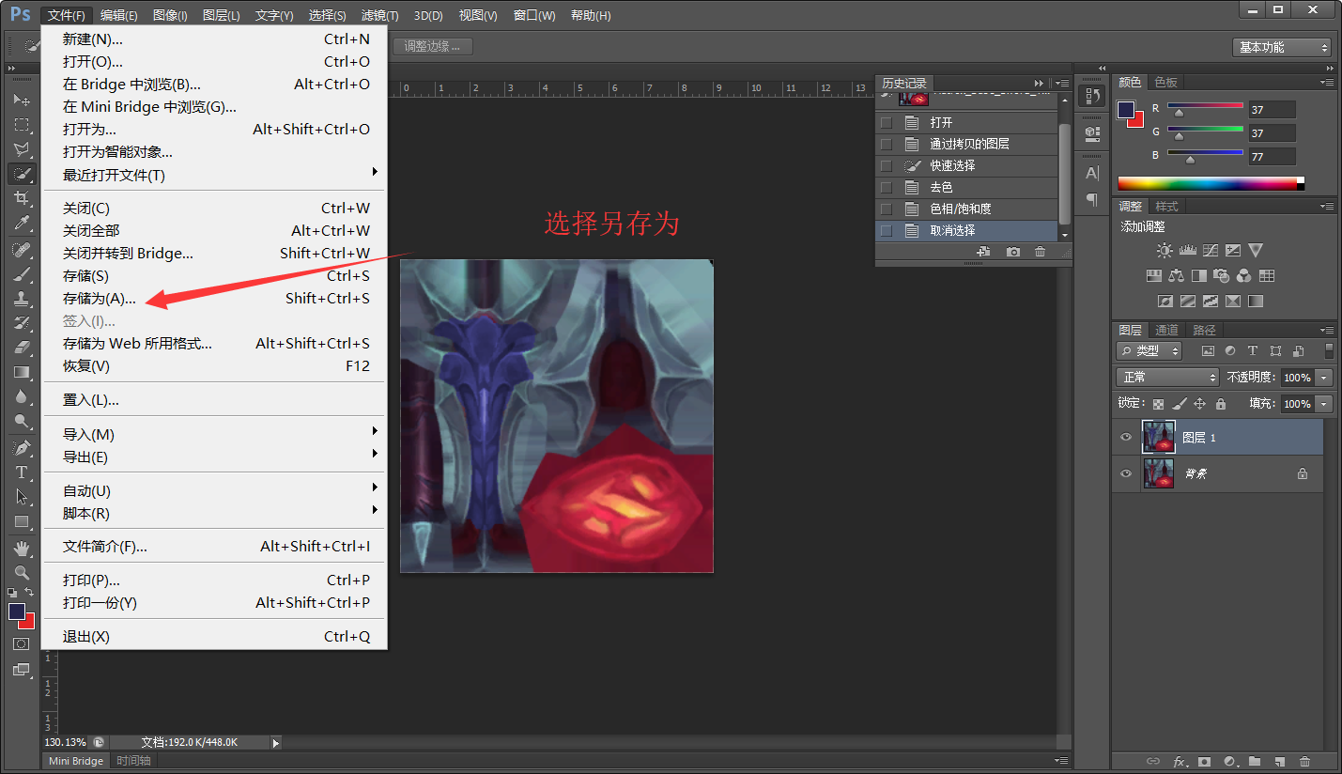This screenshot has height=774, width=1342.
Task: Toggle lock transparent pixels icon
Action: pos(1158,404)
